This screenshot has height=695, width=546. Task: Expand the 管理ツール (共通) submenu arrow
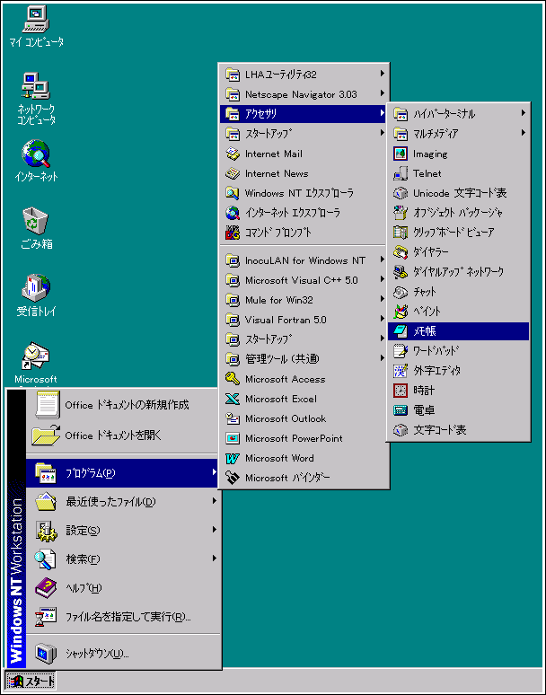pos(382,358)
